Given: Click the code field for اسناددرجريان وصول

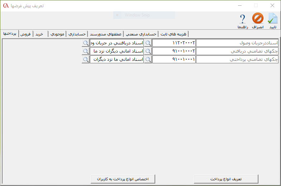Looking at the screenshot, I should tap(174, 43).
